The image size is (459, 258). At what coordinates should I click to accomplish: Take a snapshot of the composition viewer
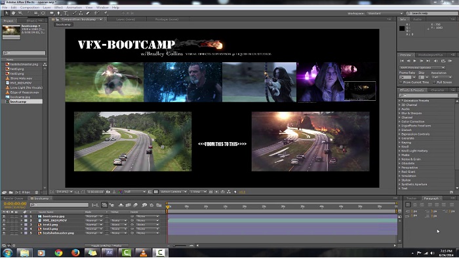108,192
